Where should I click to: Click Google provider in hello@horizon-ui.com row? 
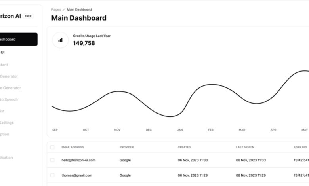tap(125, 160)
